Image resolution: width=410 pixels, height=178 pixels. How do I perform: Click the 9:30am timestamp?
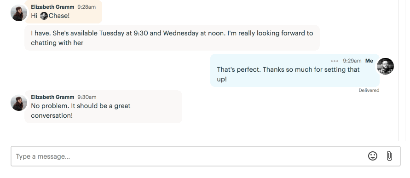pyautogui.click(x=87, y=97)
